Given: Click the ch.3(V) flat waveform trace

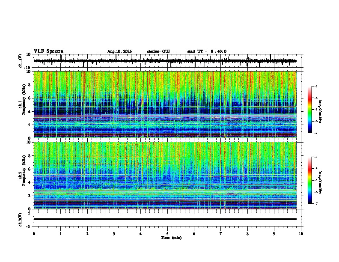Looking at the screenshot, I should tap(165, 219).
